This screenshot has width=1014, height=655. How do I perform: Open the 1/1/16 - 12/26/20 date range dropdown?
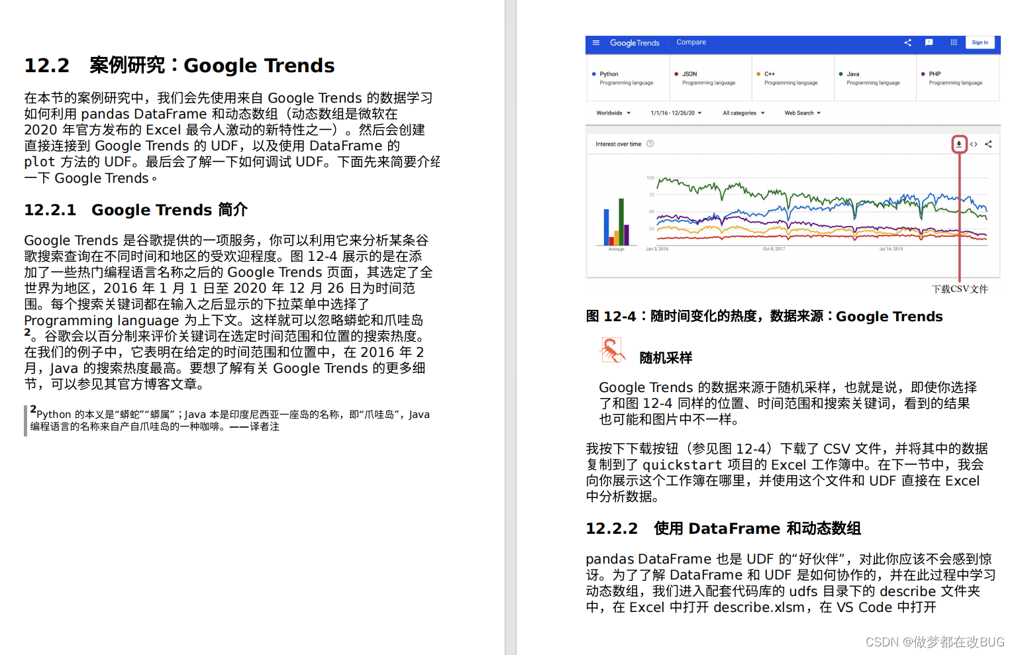click(676, 113)
